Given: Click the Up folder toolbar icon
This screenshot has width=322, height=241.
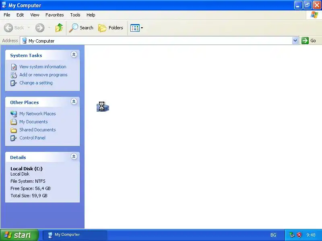Looking at the screenshot, I should 59,28.
